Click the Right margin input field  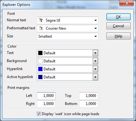46,104
